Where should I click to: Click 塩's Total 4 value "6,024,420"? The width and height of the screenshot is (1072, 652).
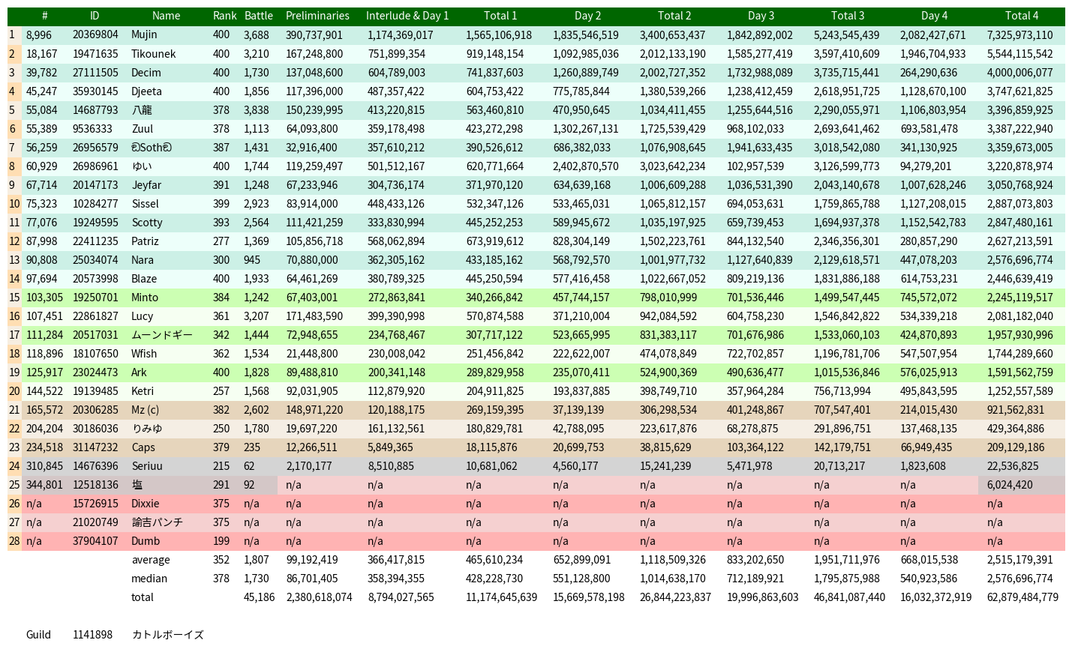tap(1010, 485)
